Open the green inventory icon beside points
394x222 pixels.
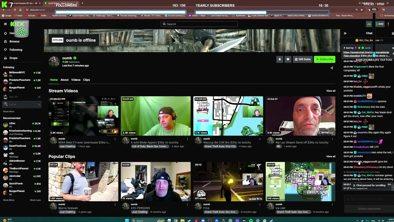(369, 24)
